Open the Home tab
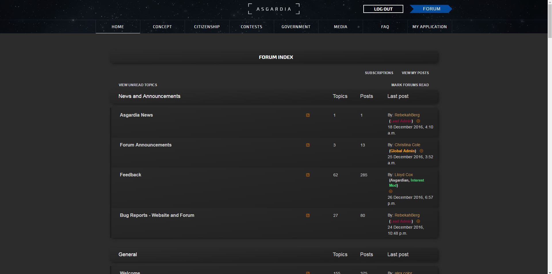Viewport: 552px width, 274px height. (118, 27)
